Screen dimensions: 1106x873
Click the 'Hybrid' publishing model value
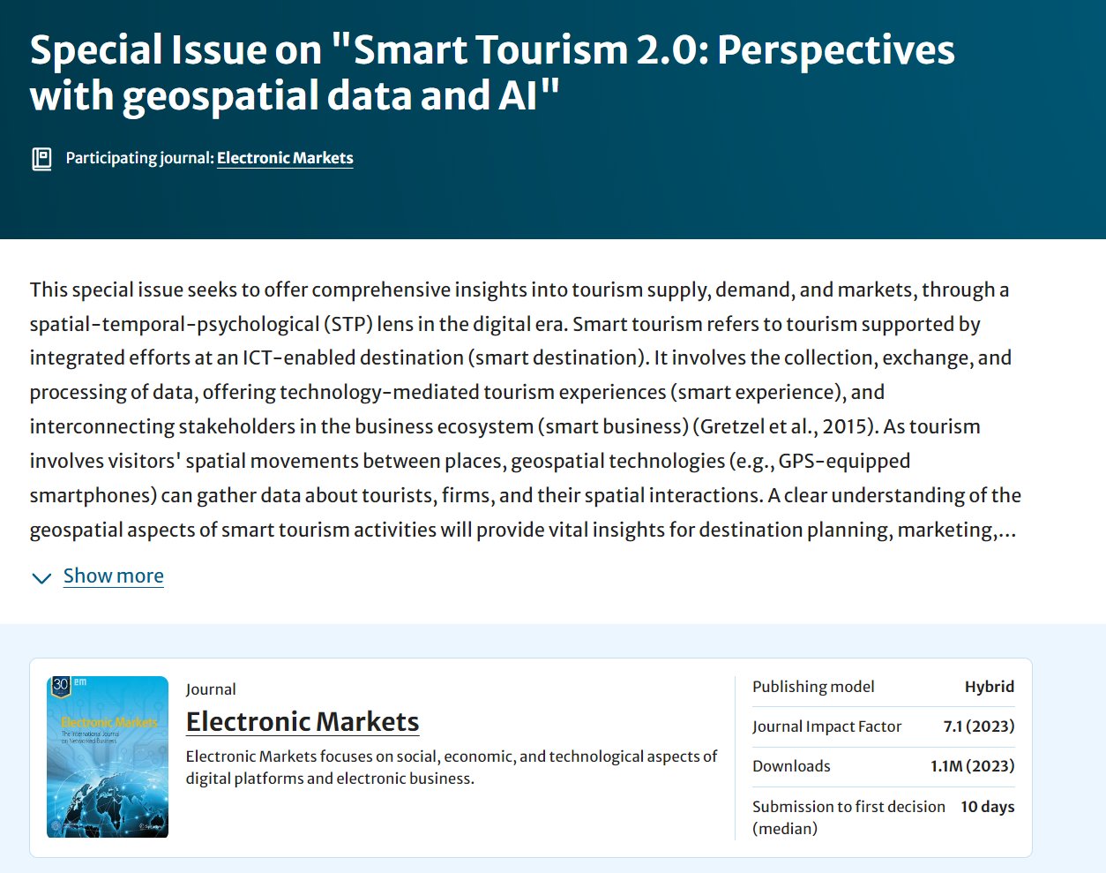(x=990, y=687)
